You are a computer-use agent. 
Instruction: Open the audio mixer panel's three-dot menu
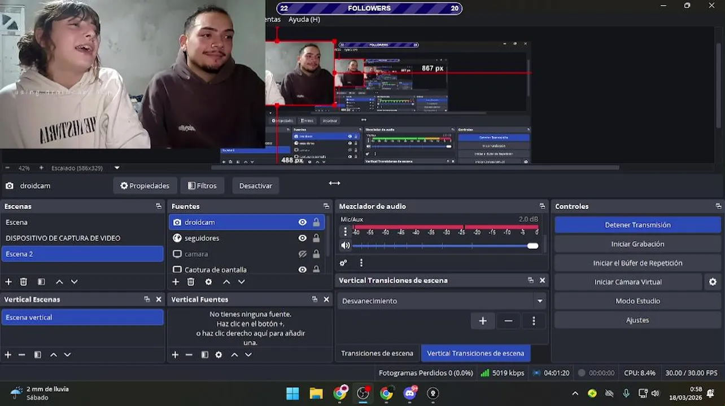(x=361, y=263)
